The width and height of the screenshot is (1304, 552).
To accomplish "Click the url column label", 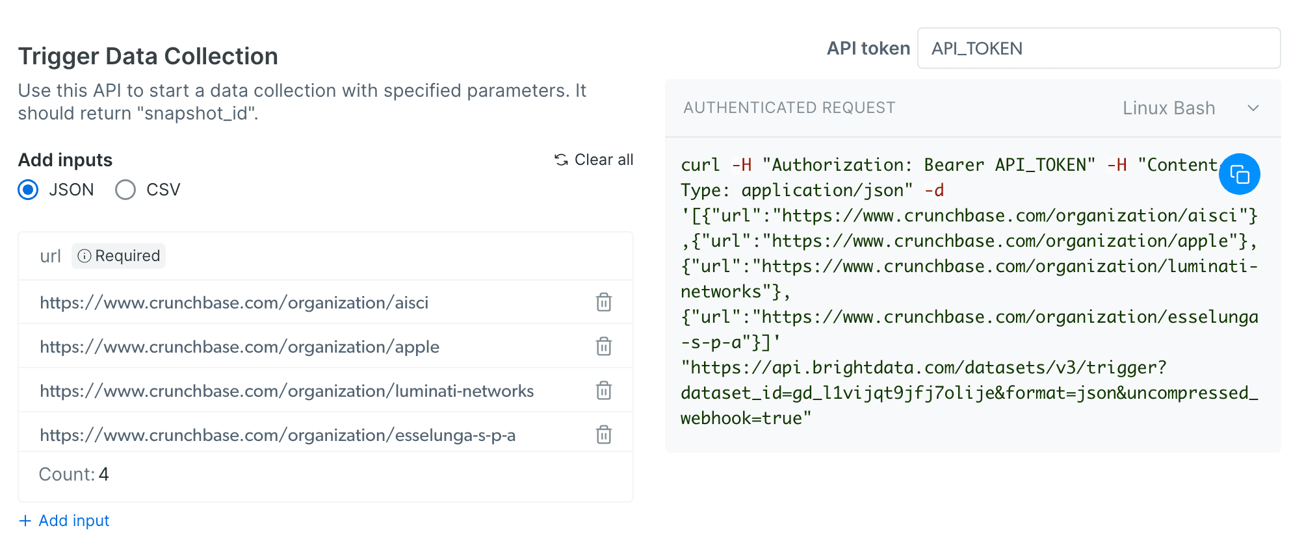I will pos(50,256).
